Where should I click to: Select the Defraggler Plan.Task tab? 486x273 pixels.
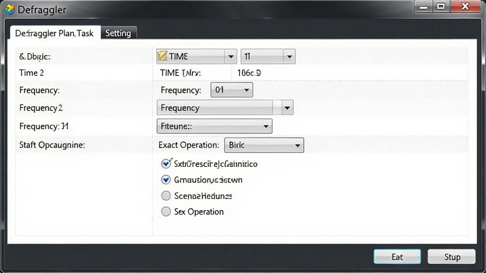[x=55, y=33]
